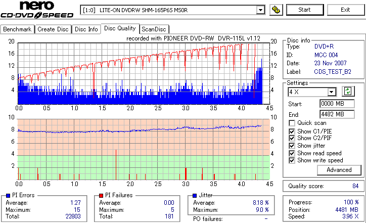Click the PI Errors average 1.27
Image resolution: width=366 pixels, height=223 pixels.
75,203
